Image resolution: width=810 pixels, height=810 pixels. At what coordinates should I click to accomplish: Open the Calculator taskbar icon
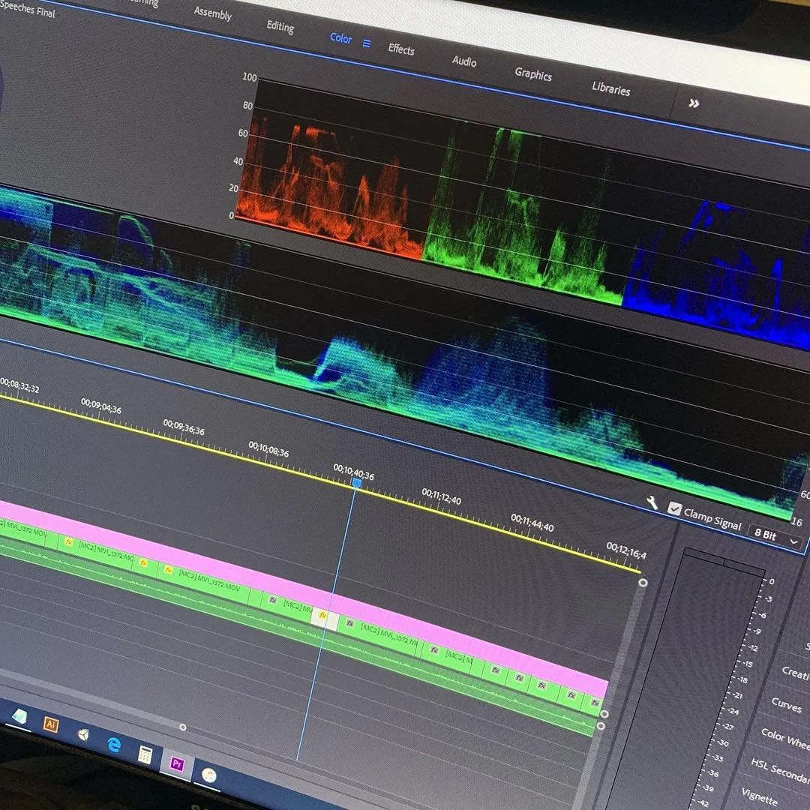(145, 754)
